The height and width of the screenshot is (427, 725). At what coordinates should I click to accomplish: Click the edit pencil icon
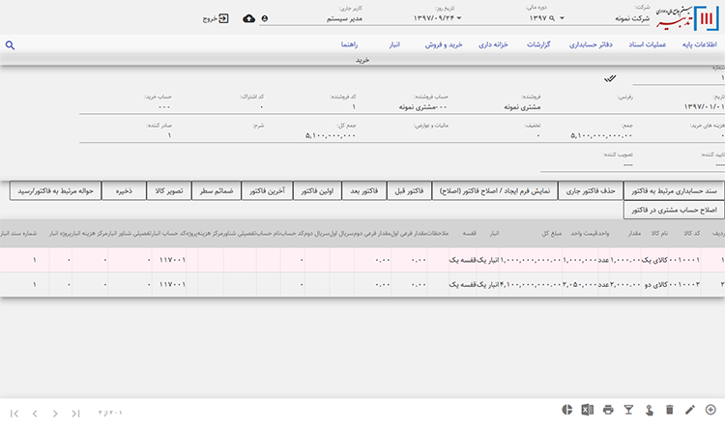pos(690,411)
